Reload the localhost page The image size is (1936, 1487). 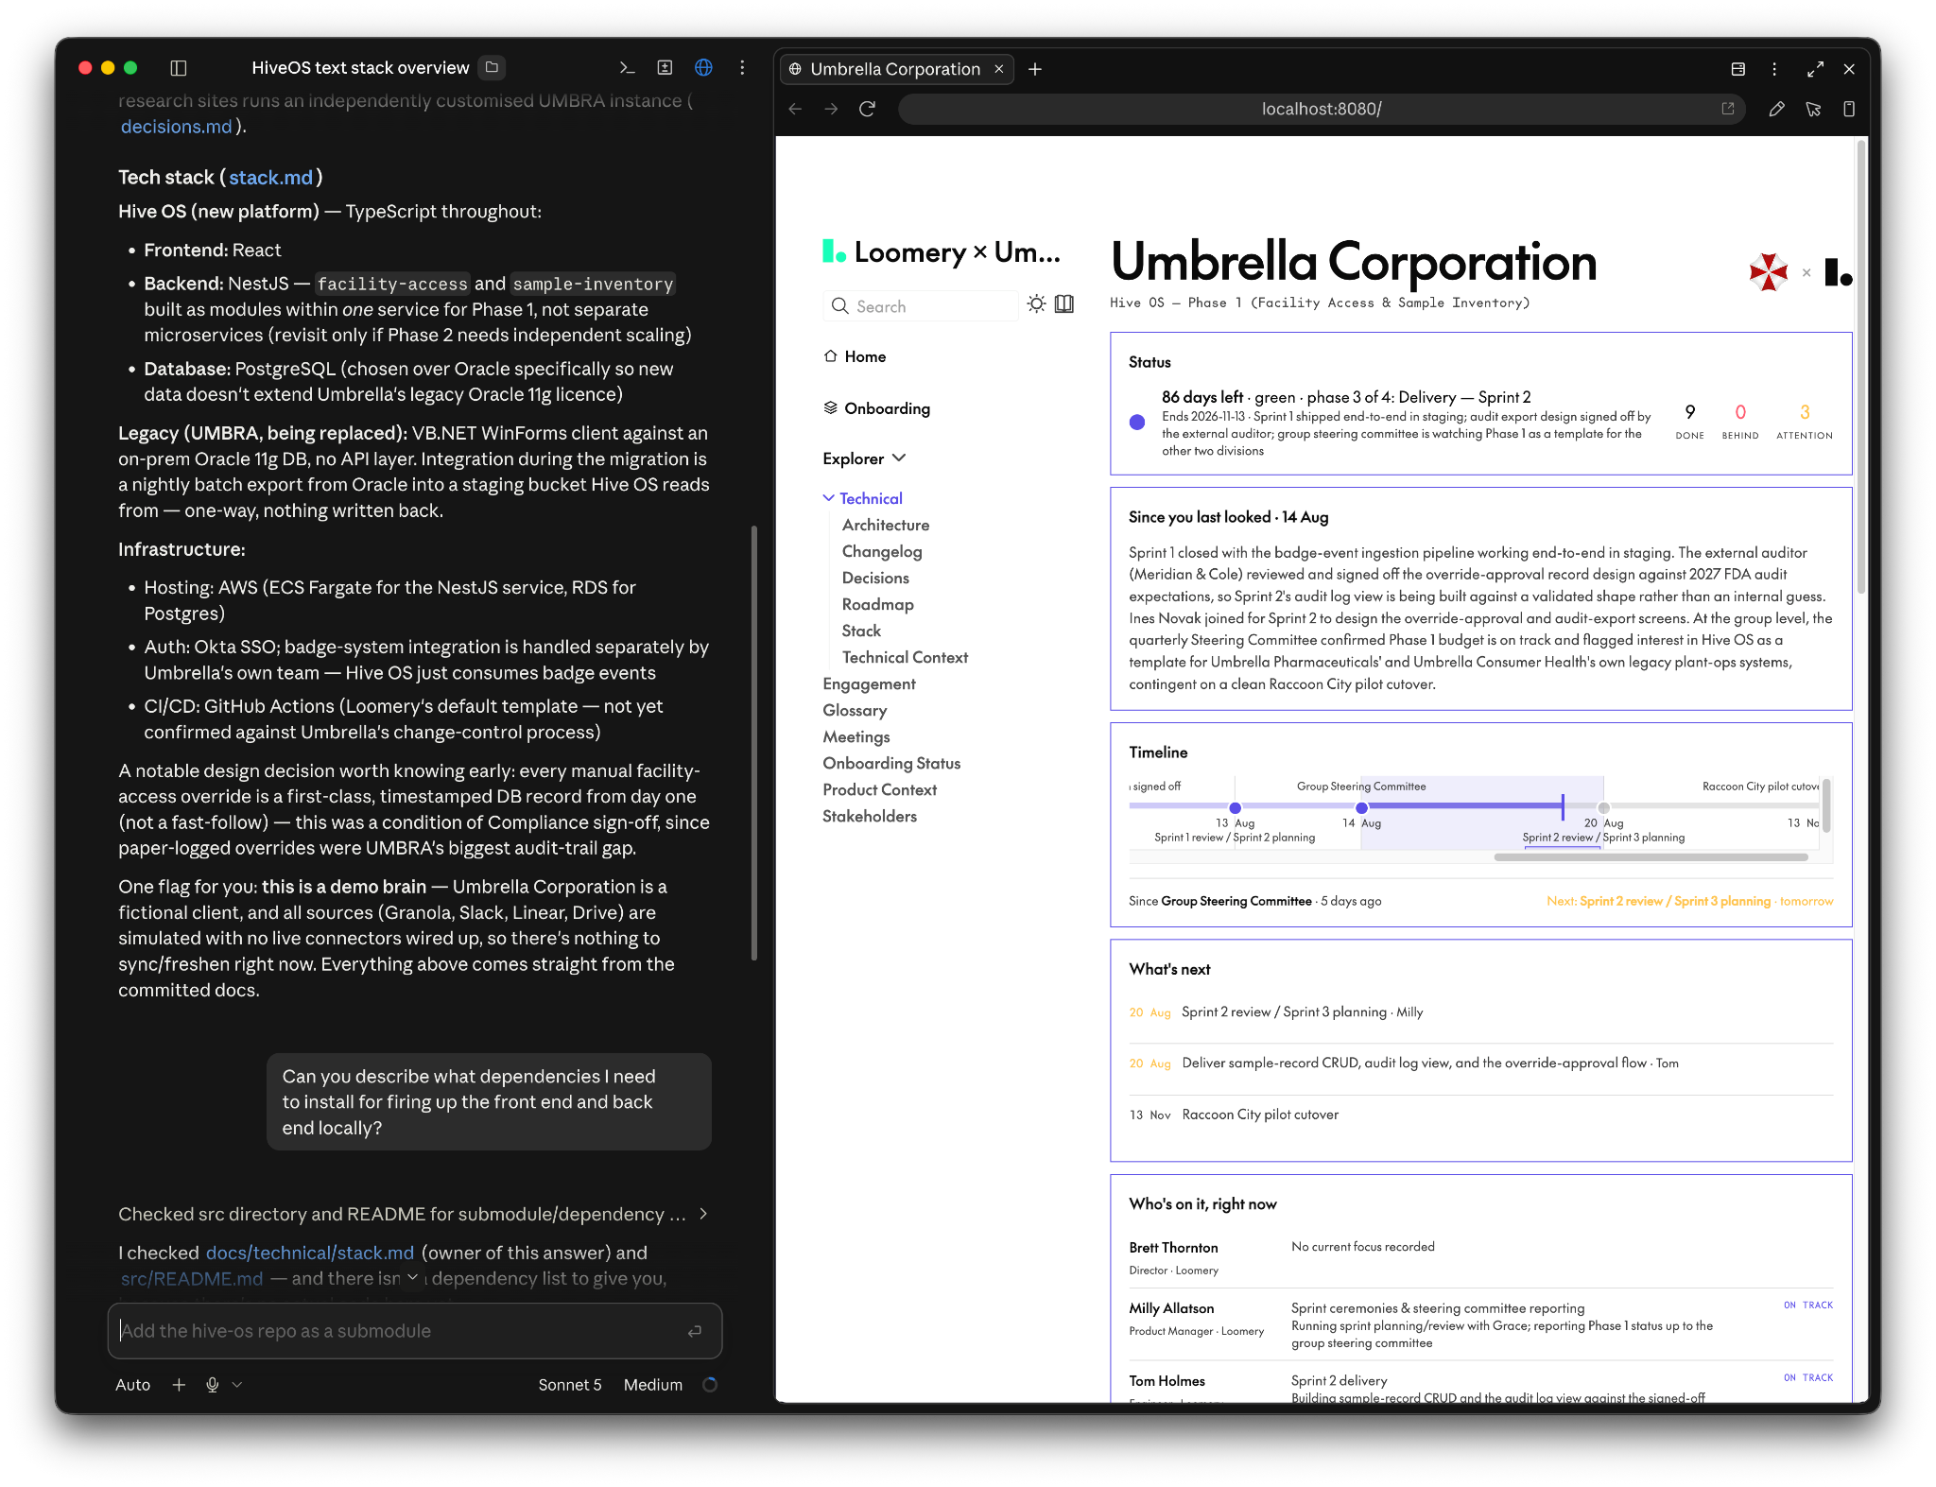(867, 109)
